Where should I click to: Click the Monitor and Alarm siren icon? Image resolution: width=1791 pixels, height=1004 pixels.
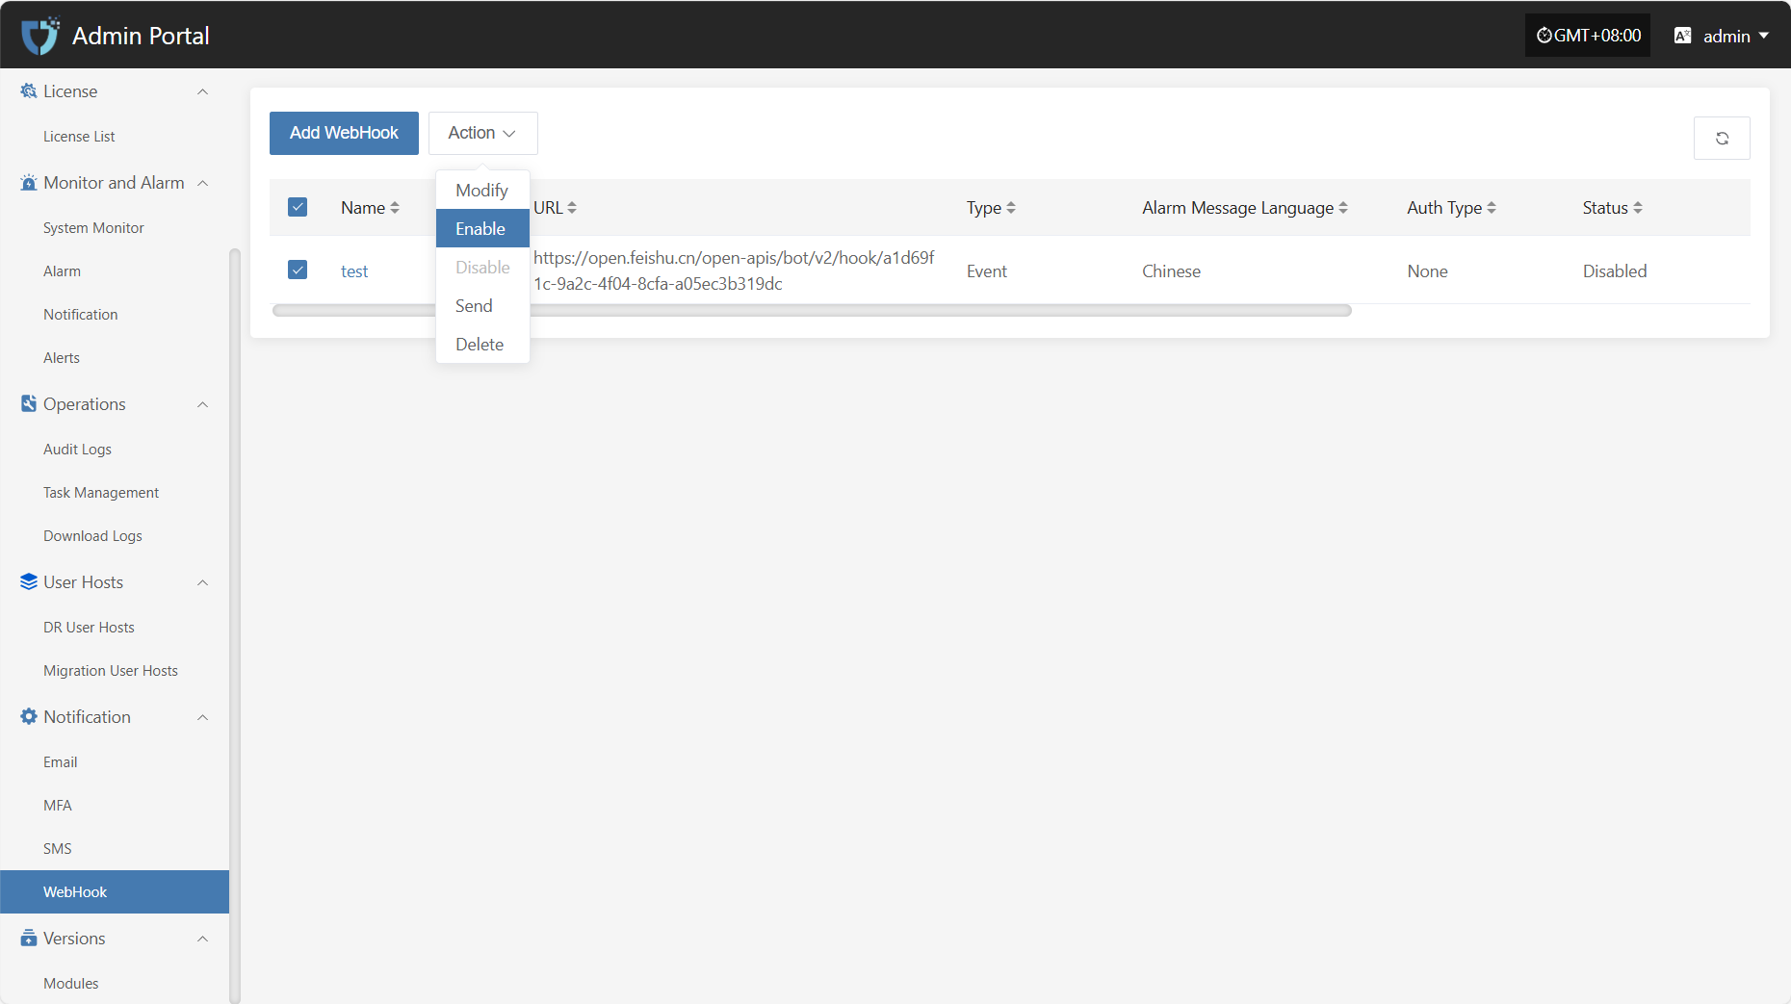(x=29, y=183)
